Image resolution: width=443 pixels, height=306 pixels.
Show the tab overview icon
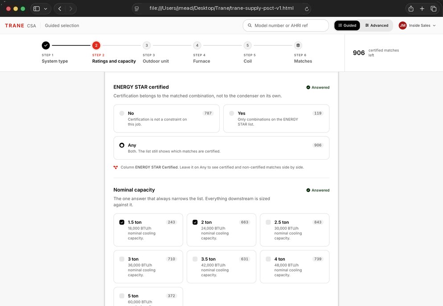point(433,9)
